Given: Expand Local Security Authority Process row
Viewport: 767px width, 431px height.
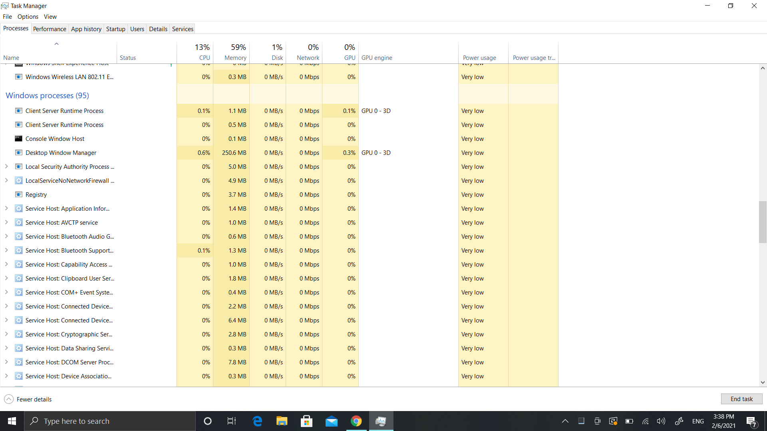Looking at the screenshot, I should 6,166.
